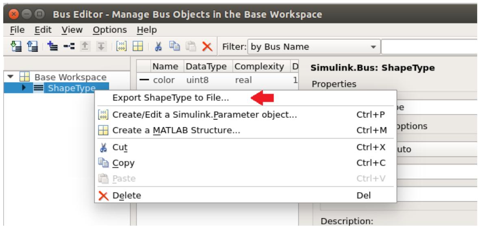
Task: Click the Import bus objects toolbar icon
Action: pyautogui.click(x=15, y=47)
